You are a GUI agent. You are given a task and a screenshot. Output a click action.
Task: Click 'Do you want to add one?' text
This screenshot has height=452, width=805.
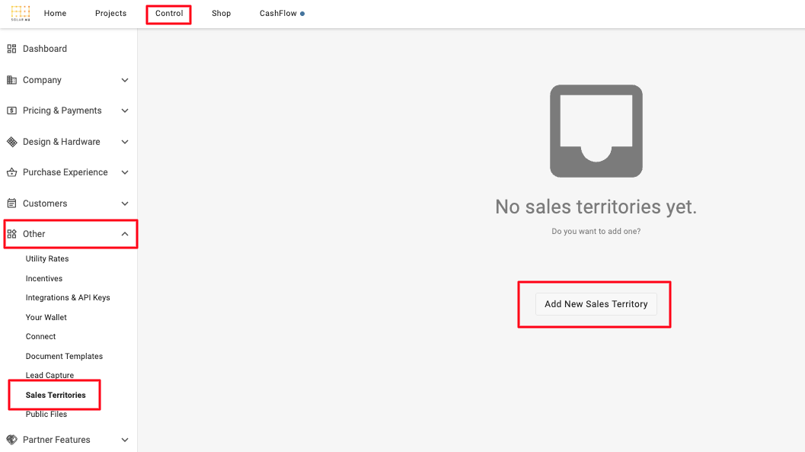(x=596, y=231)
